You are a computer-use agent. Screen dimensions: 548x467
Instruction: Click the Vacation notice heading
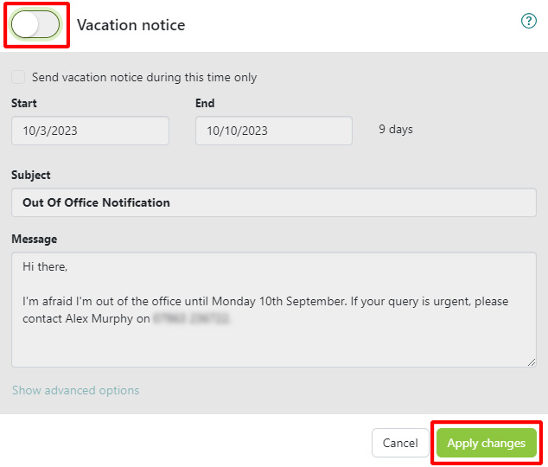pos(131,25)
